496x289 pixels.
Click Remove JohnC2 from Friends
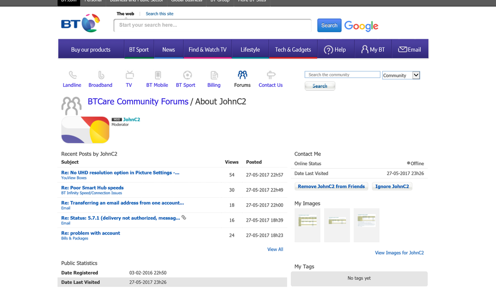pyautogui.click(x=331, y=186)
